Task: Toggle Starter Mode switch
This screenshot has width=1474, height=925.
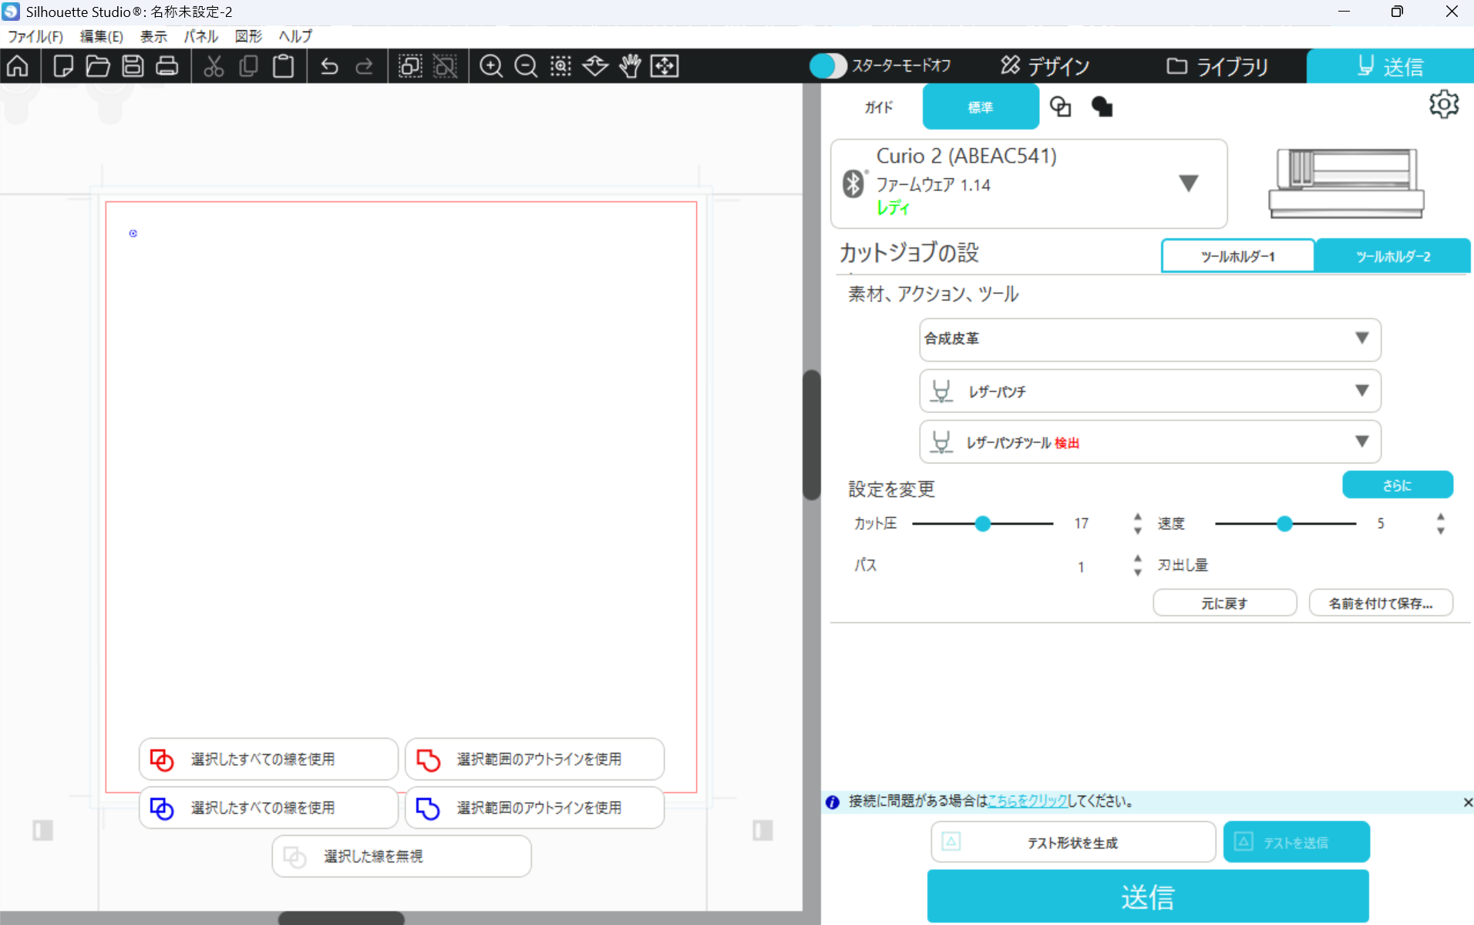Action: click(x=828, y=66)
